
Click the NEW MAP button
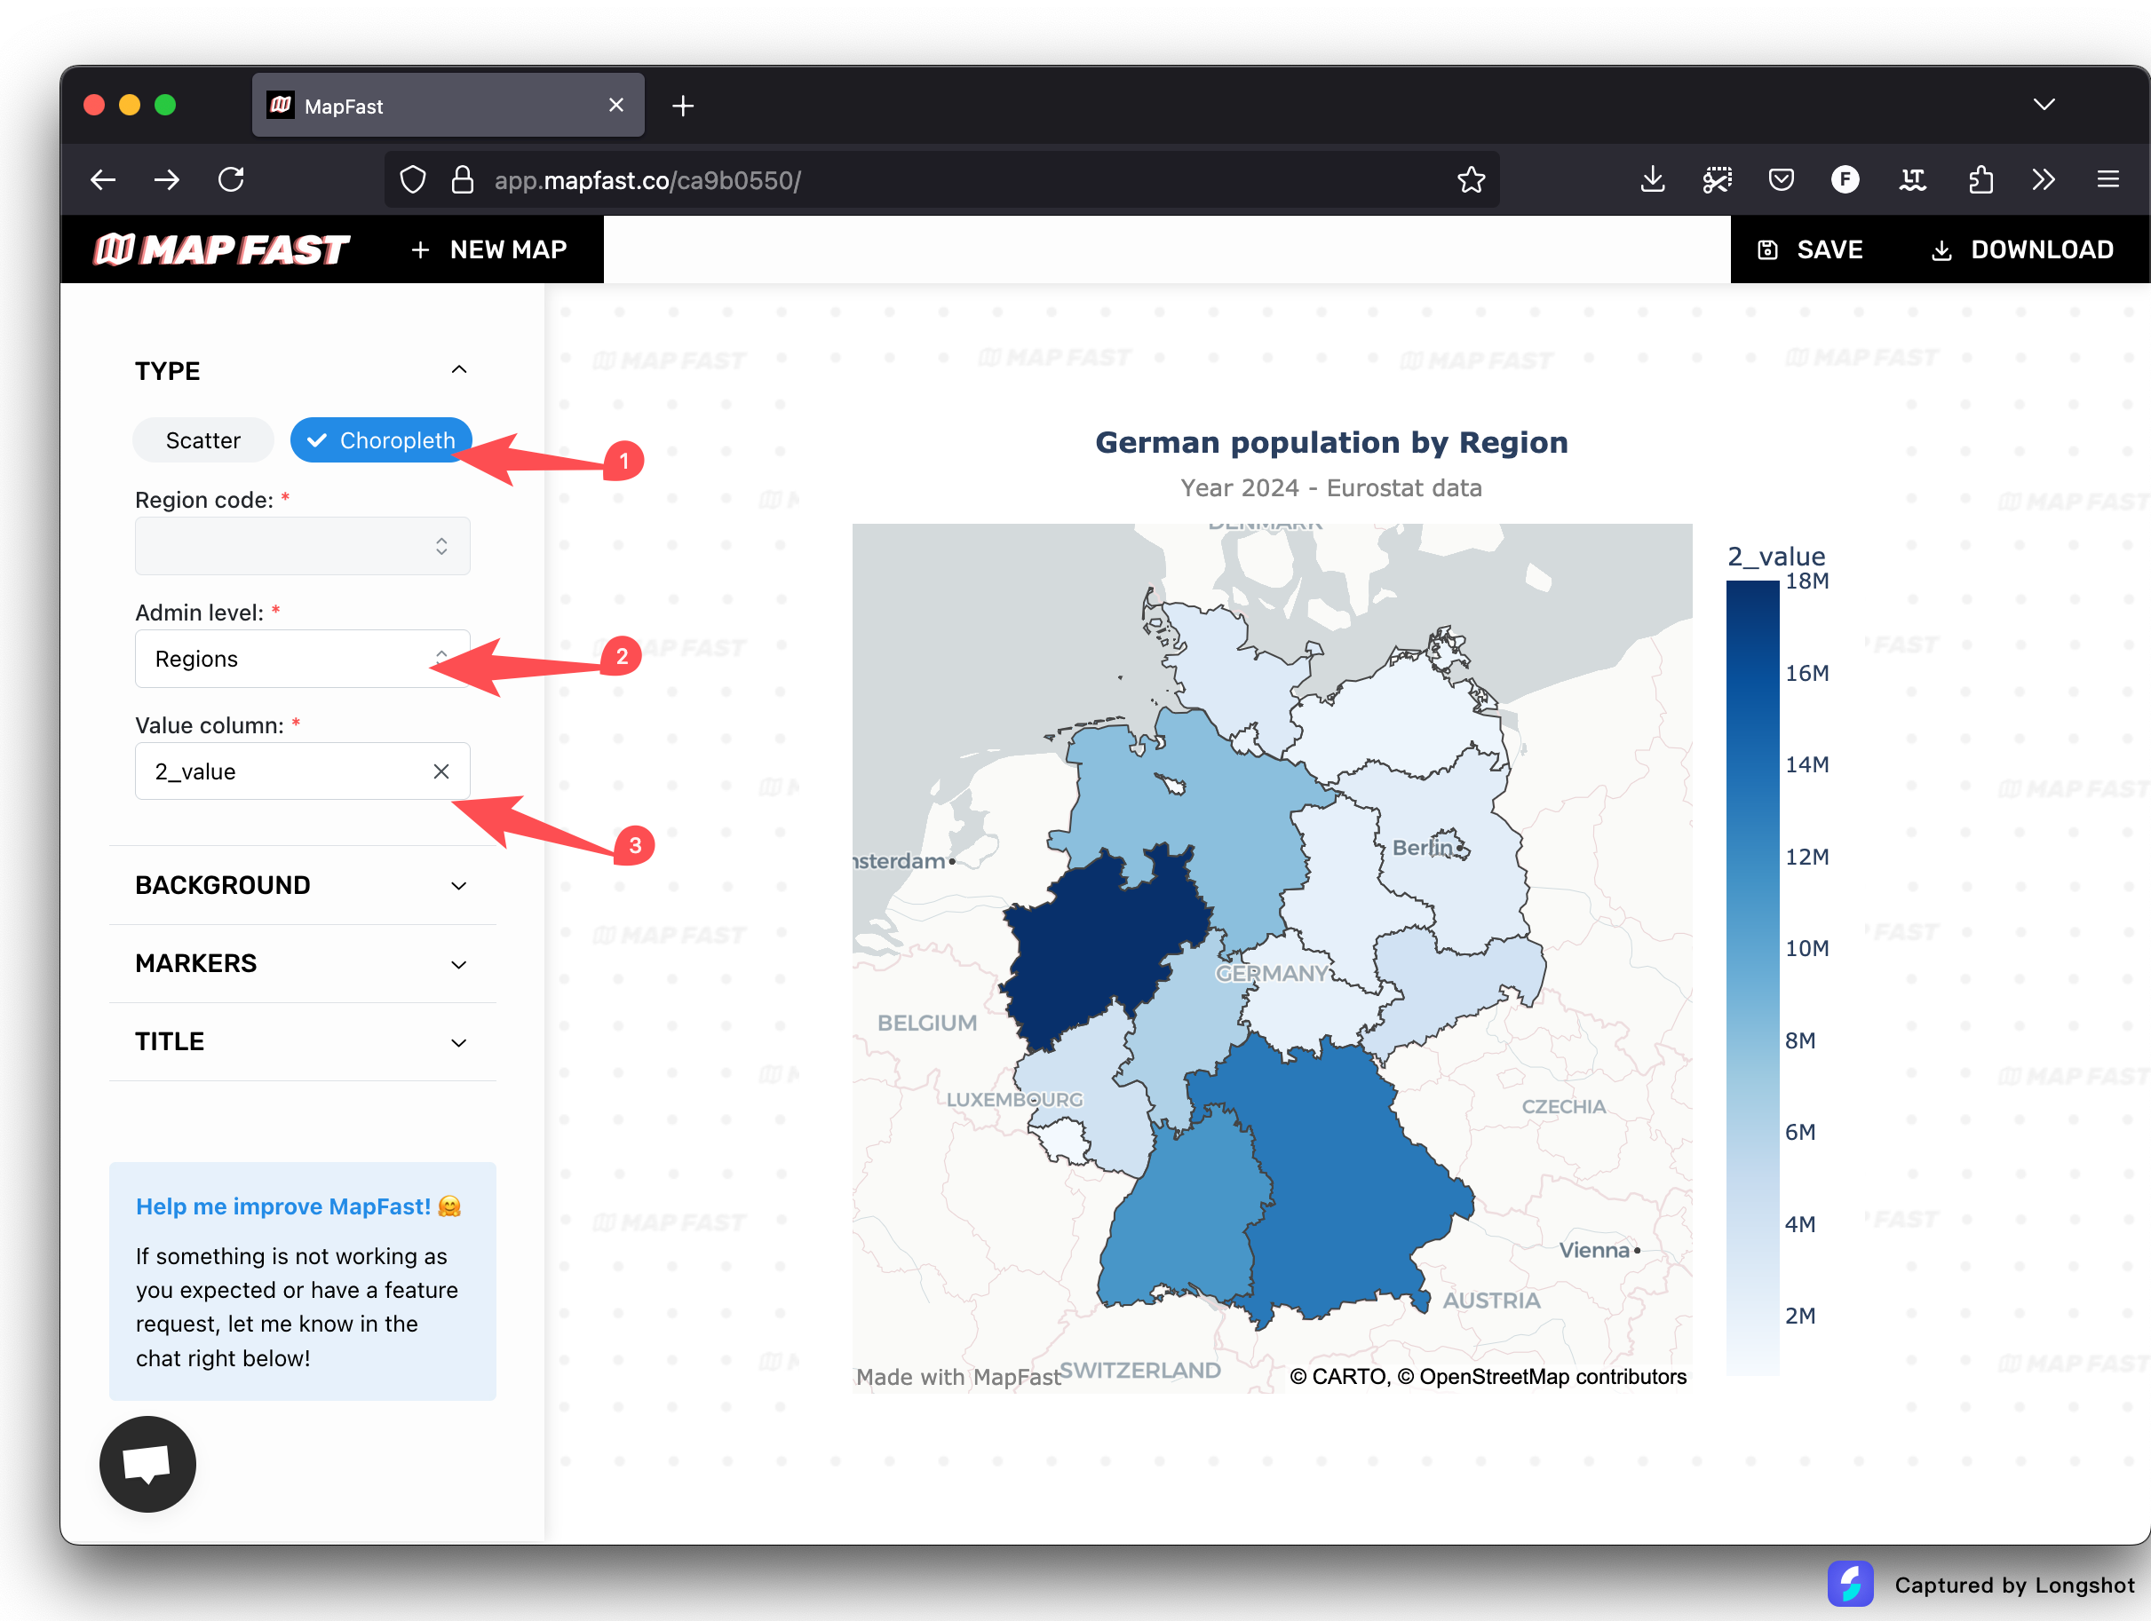(489, 249)
